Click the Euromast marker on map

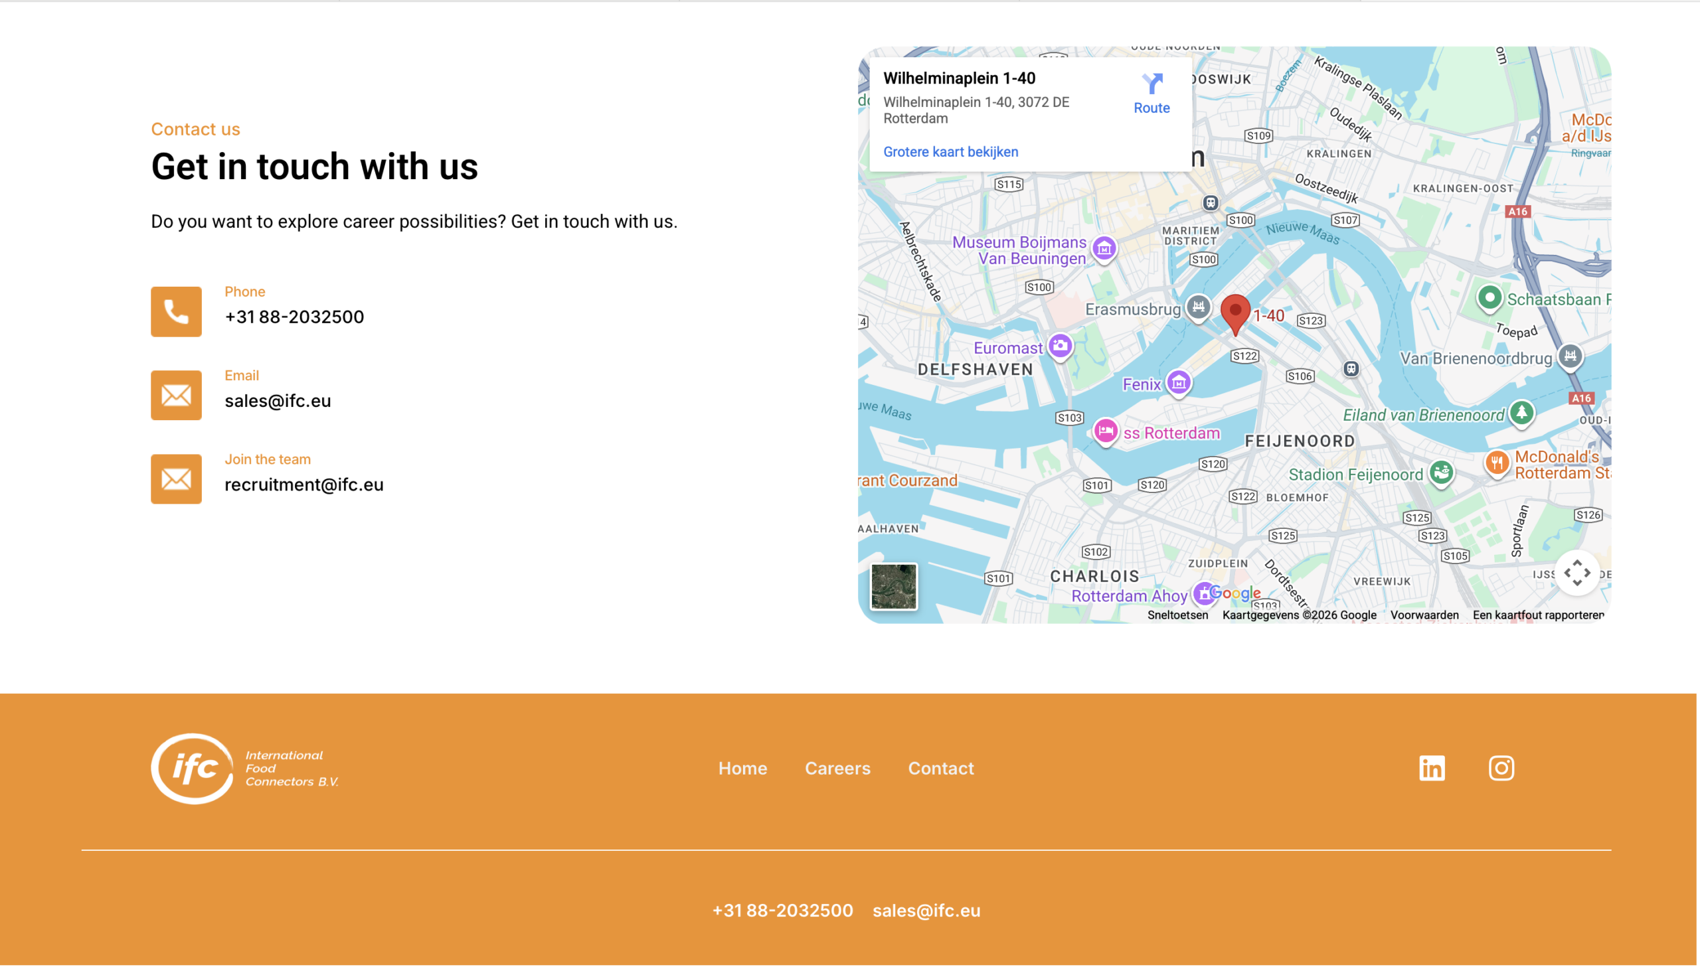click(x=1060, y=346)
